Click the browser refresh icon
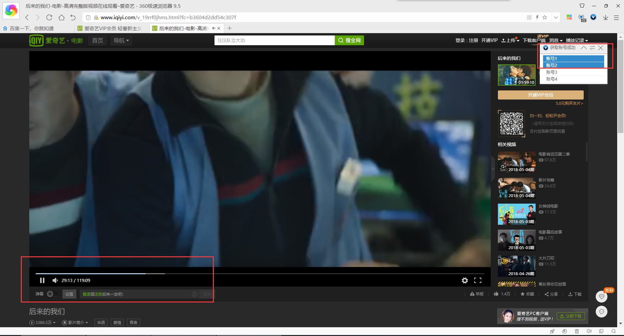 pos(49,18)
